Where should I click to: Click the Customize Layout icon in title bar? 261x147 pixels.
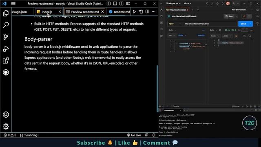coord(128,4)
